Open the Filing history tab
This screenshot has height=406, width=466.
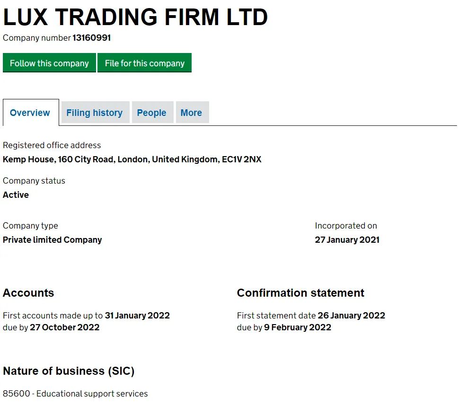click(95, 113)
